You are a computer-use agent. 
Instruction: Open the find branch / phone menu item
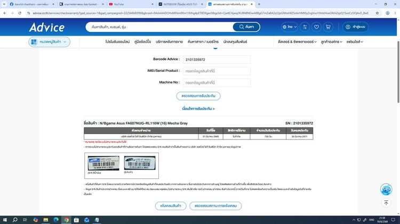coord(203,42)
